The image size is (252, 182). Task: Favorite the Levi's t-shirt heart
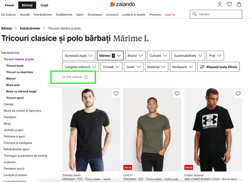177,93
